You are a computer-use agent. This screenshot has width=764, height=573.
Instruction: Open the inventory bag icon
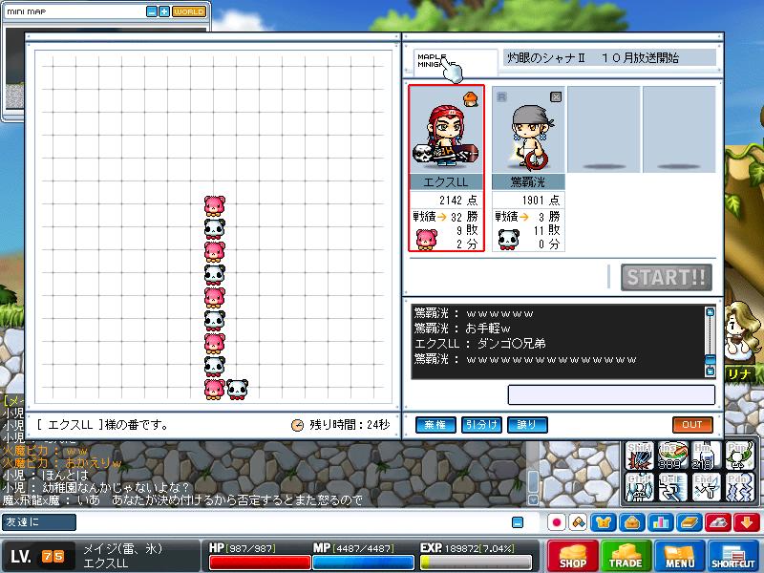632,522
